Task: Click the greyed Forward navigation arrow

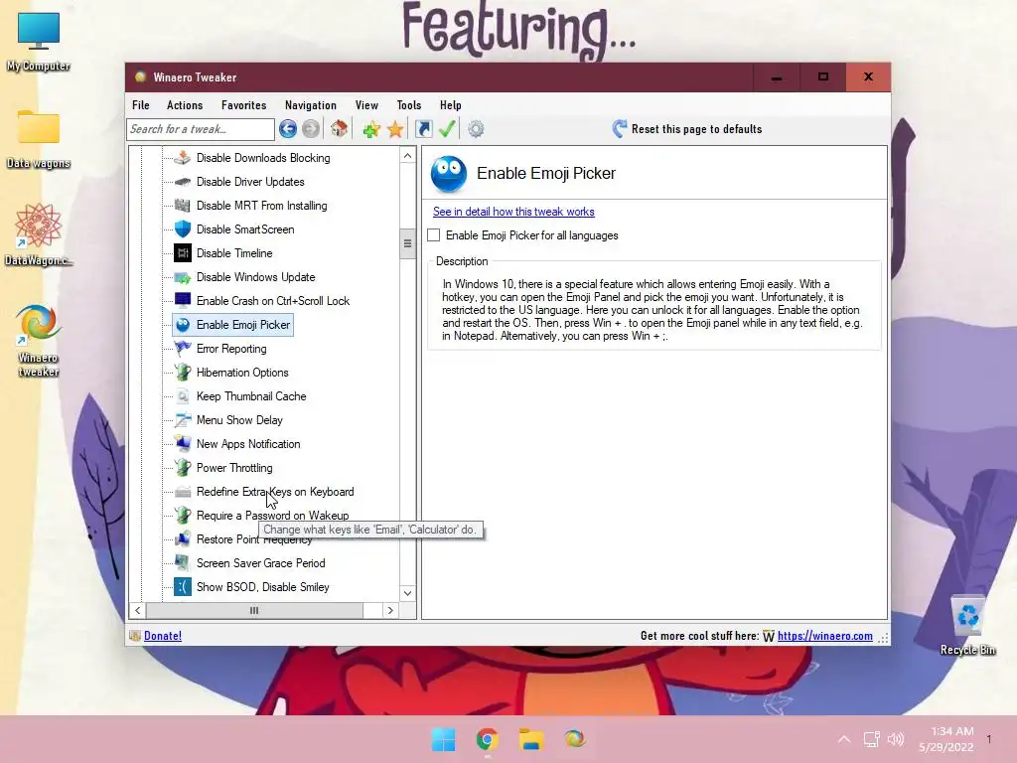Action: click(x=311, y=129)
